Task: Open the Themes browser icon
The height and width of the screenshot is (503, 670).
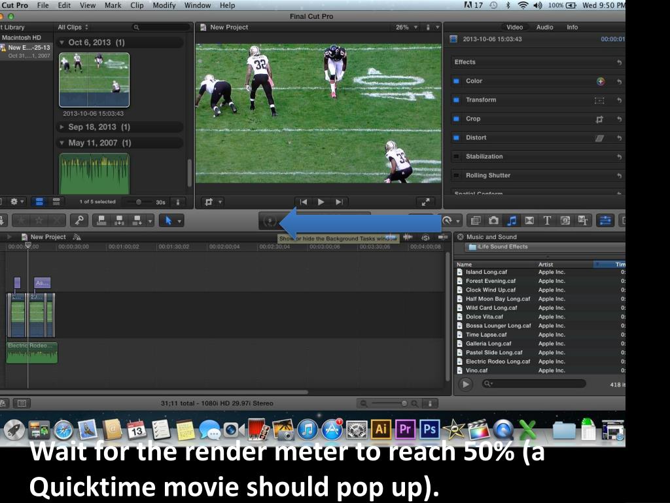Action: [x=583, y=221]
